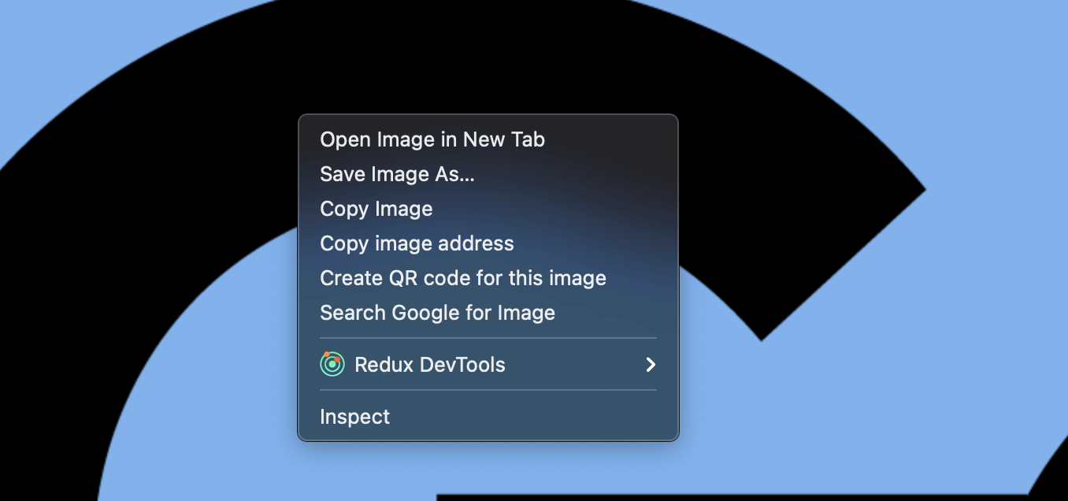
Task: Open the Redux DevTools menu entry
Action: pos(488,365)
